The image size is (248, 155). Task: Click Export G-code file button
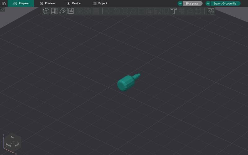[x=225, y=3]
